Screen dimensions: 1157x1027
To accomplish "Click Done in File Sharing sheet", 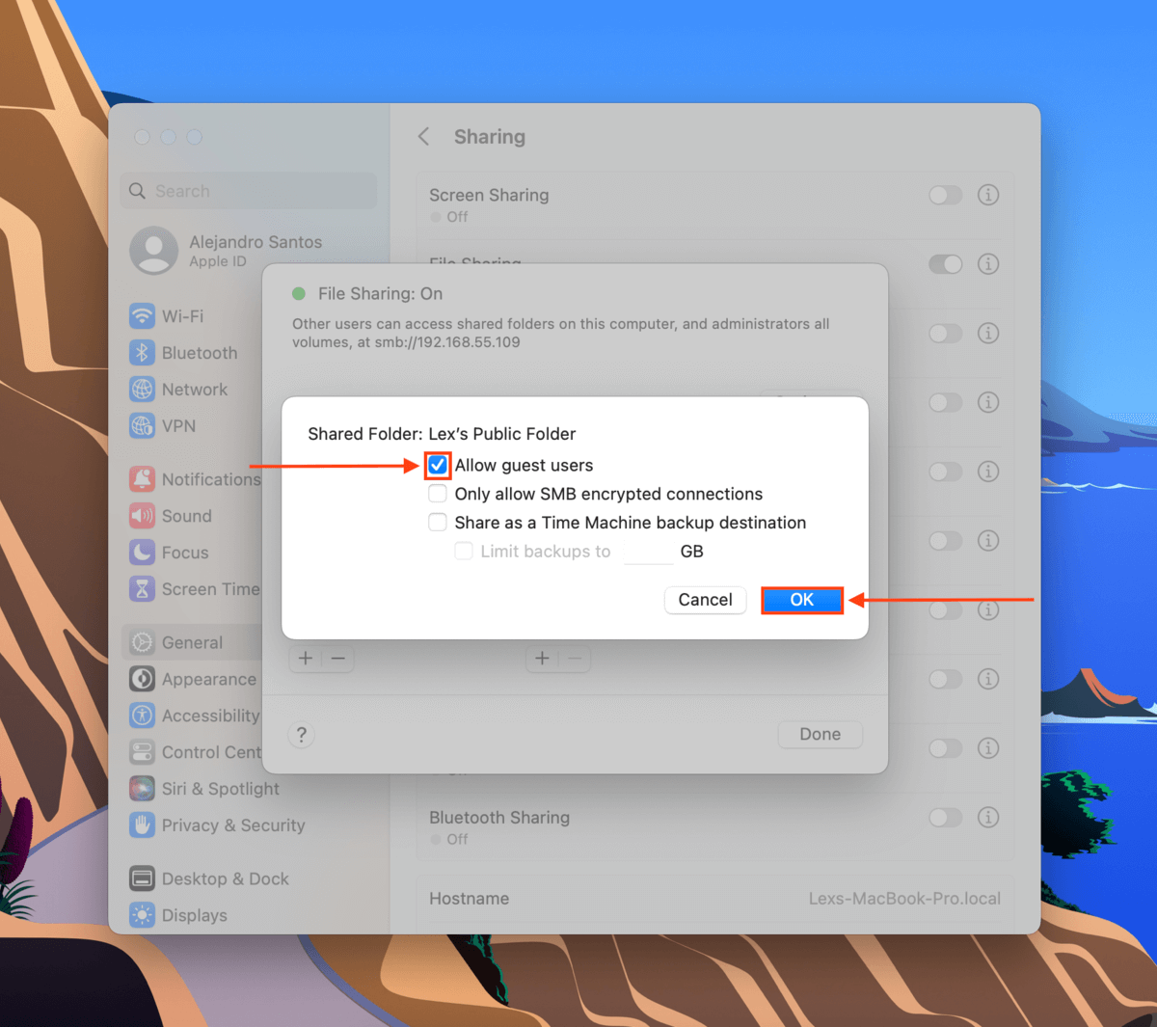I will tap(821, 735).
